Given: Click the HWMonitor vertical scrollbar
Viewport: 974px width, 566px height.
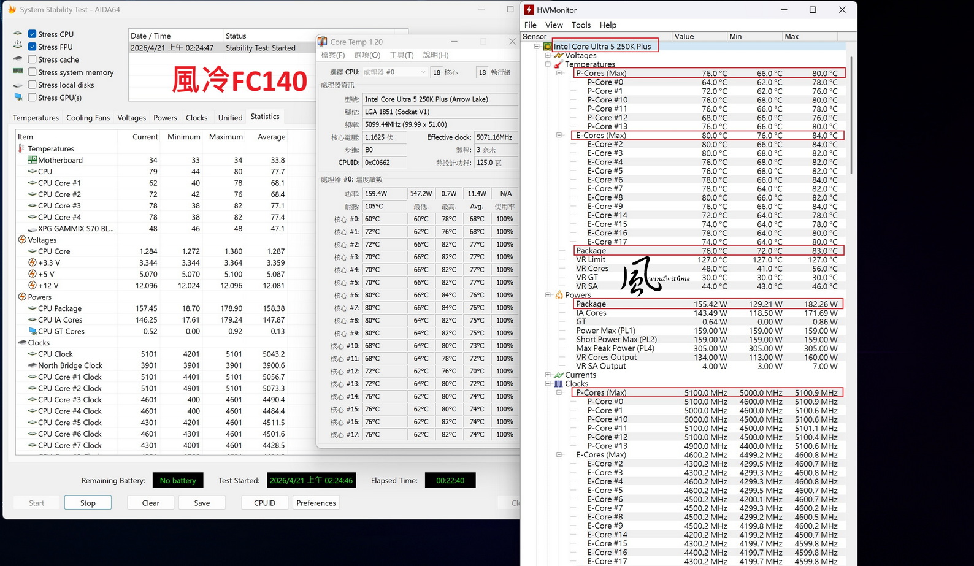Looking at the screenshot, I should click(x=851, y=115).
